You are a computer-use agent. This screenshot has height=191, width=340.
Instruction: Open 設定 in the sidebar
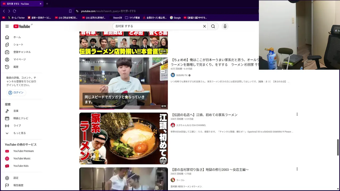click(x=21, y=178)
